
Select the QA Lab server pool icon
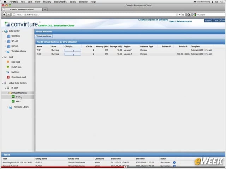click(x=8, y=41)
